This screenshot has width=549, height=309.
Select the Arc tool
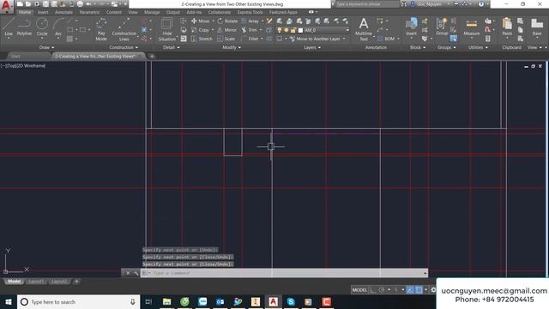(x=58, y=27)
